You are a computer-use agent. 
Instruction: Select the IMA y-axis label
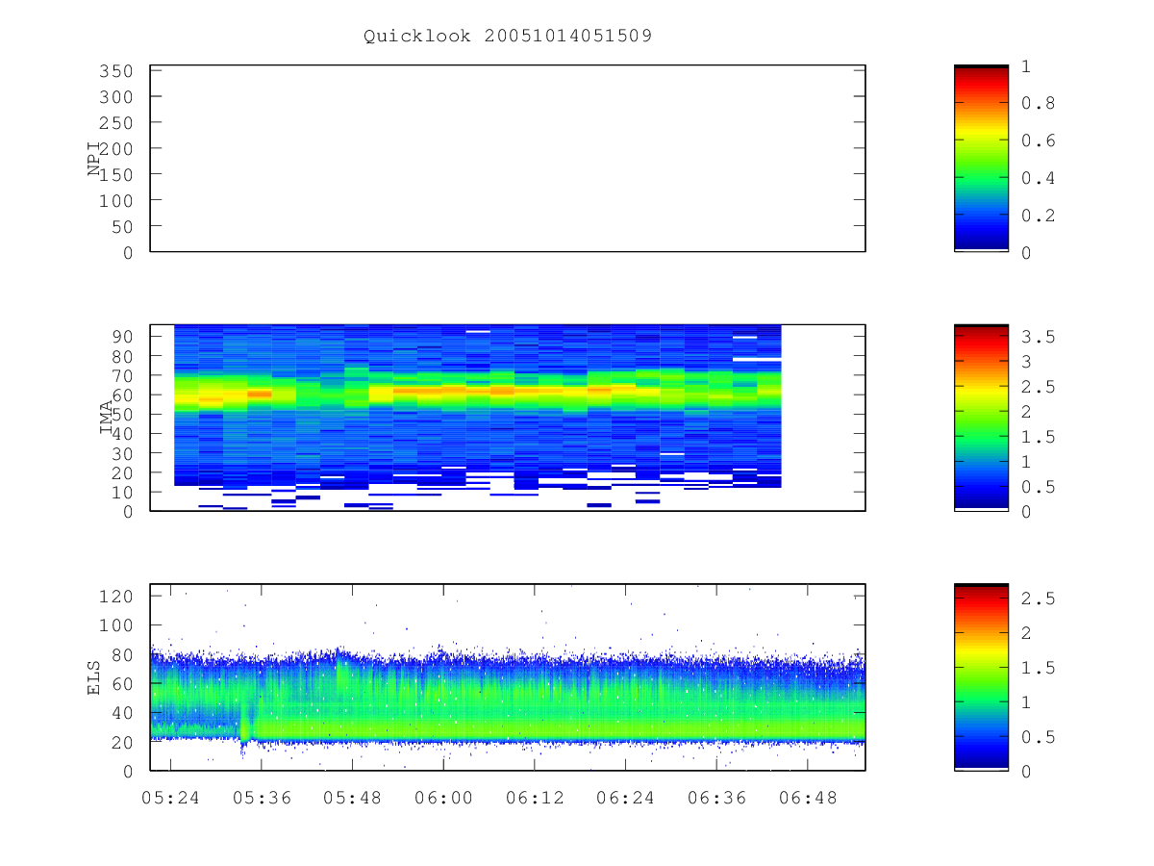coord(107,418)
